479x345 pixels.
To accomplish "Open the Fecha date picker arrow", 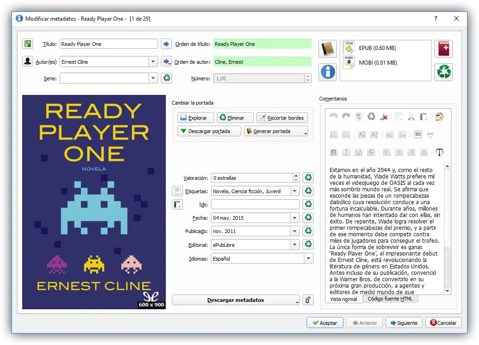I will (295, 217).
